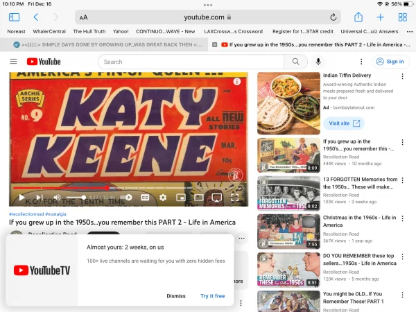
Task: Seek on the red video progress bar
Action: point(103,188)
